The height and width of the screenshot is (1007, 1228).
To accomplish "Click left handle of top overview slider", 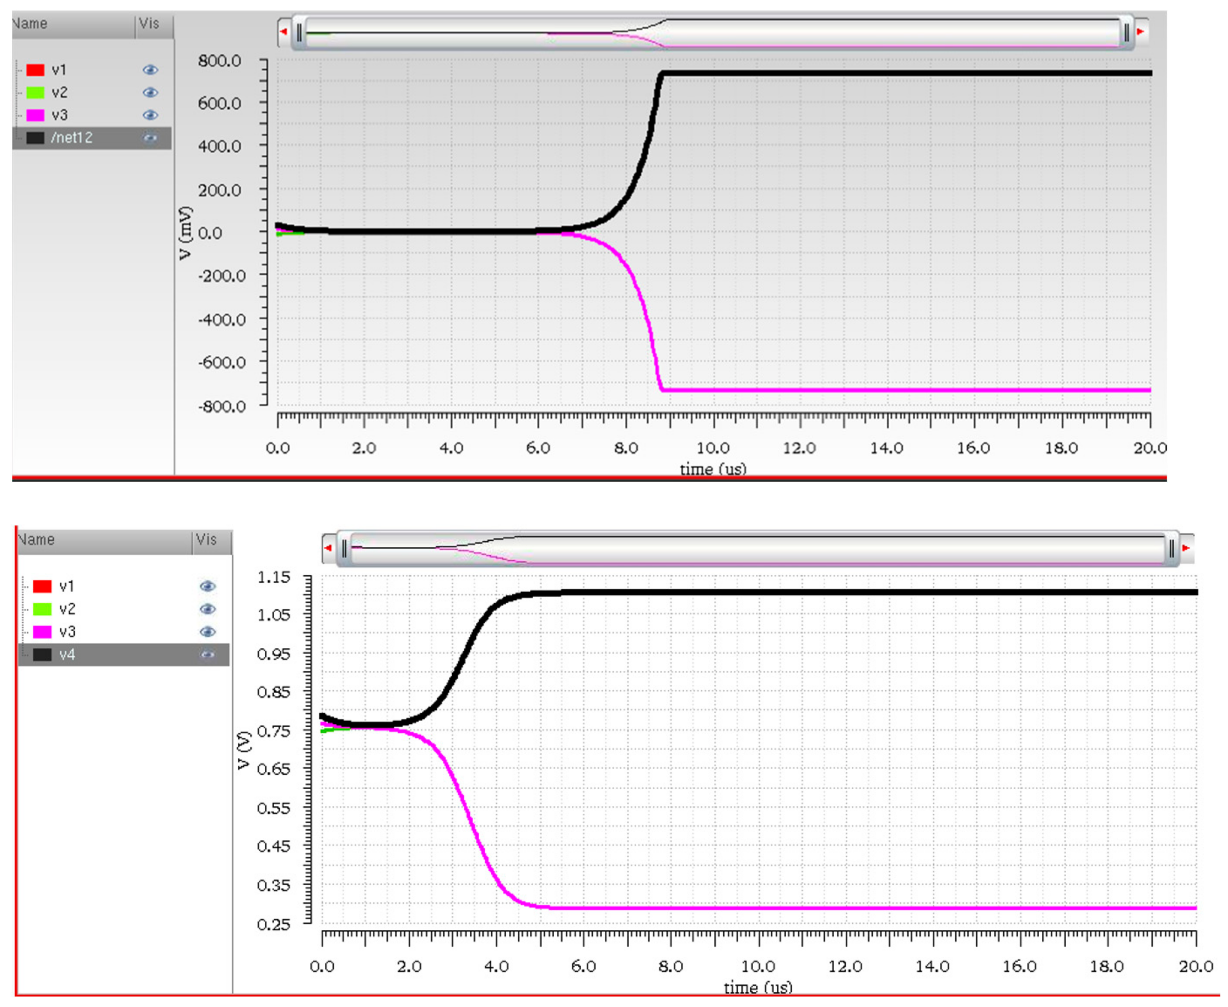I will click(299, 32).
